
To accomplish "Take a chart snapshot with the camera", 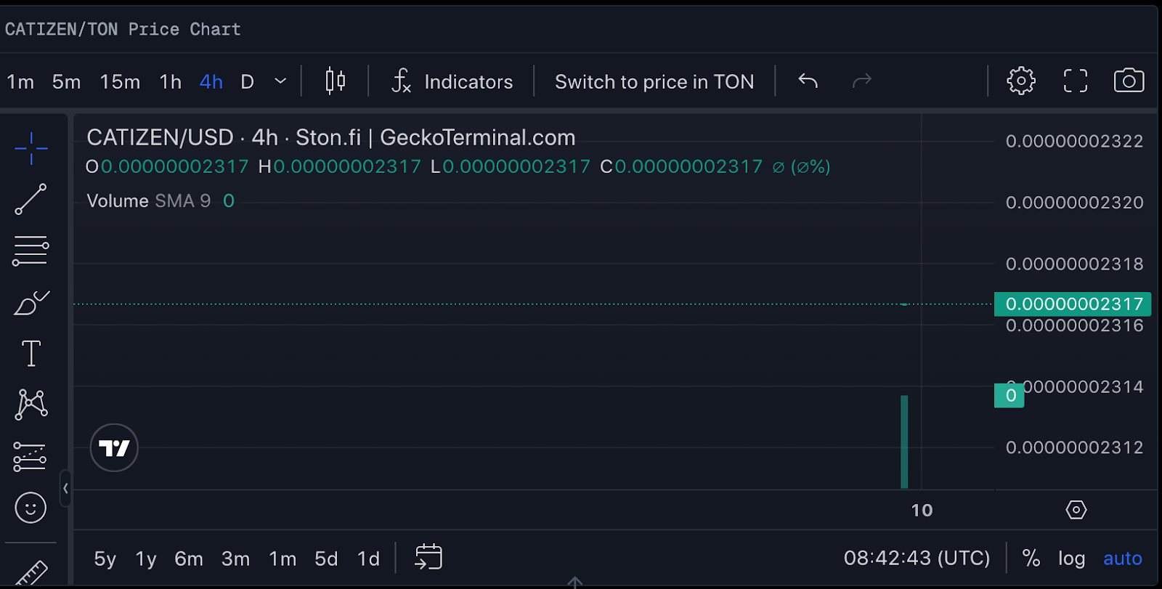I will click(1128, 81).
